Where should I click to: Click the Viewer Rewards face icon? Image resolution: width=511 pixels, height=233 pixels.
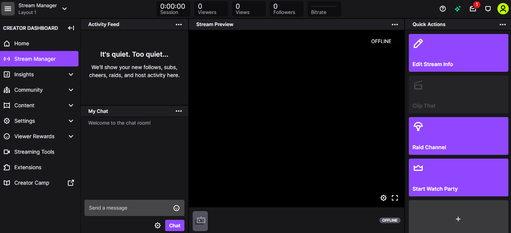tap(7, 136)
